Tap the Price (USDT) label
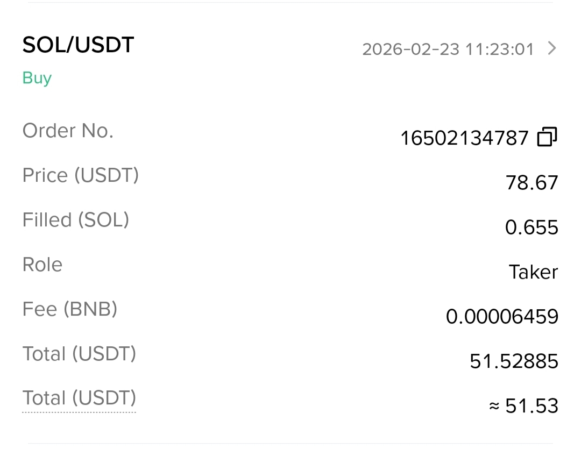This screenshot has width=581, height=449. (x=81, y=175)
